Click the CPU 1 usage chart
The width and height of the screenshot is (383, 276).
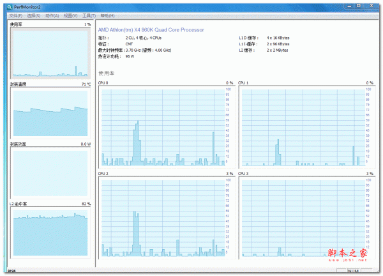click(307, 127)
